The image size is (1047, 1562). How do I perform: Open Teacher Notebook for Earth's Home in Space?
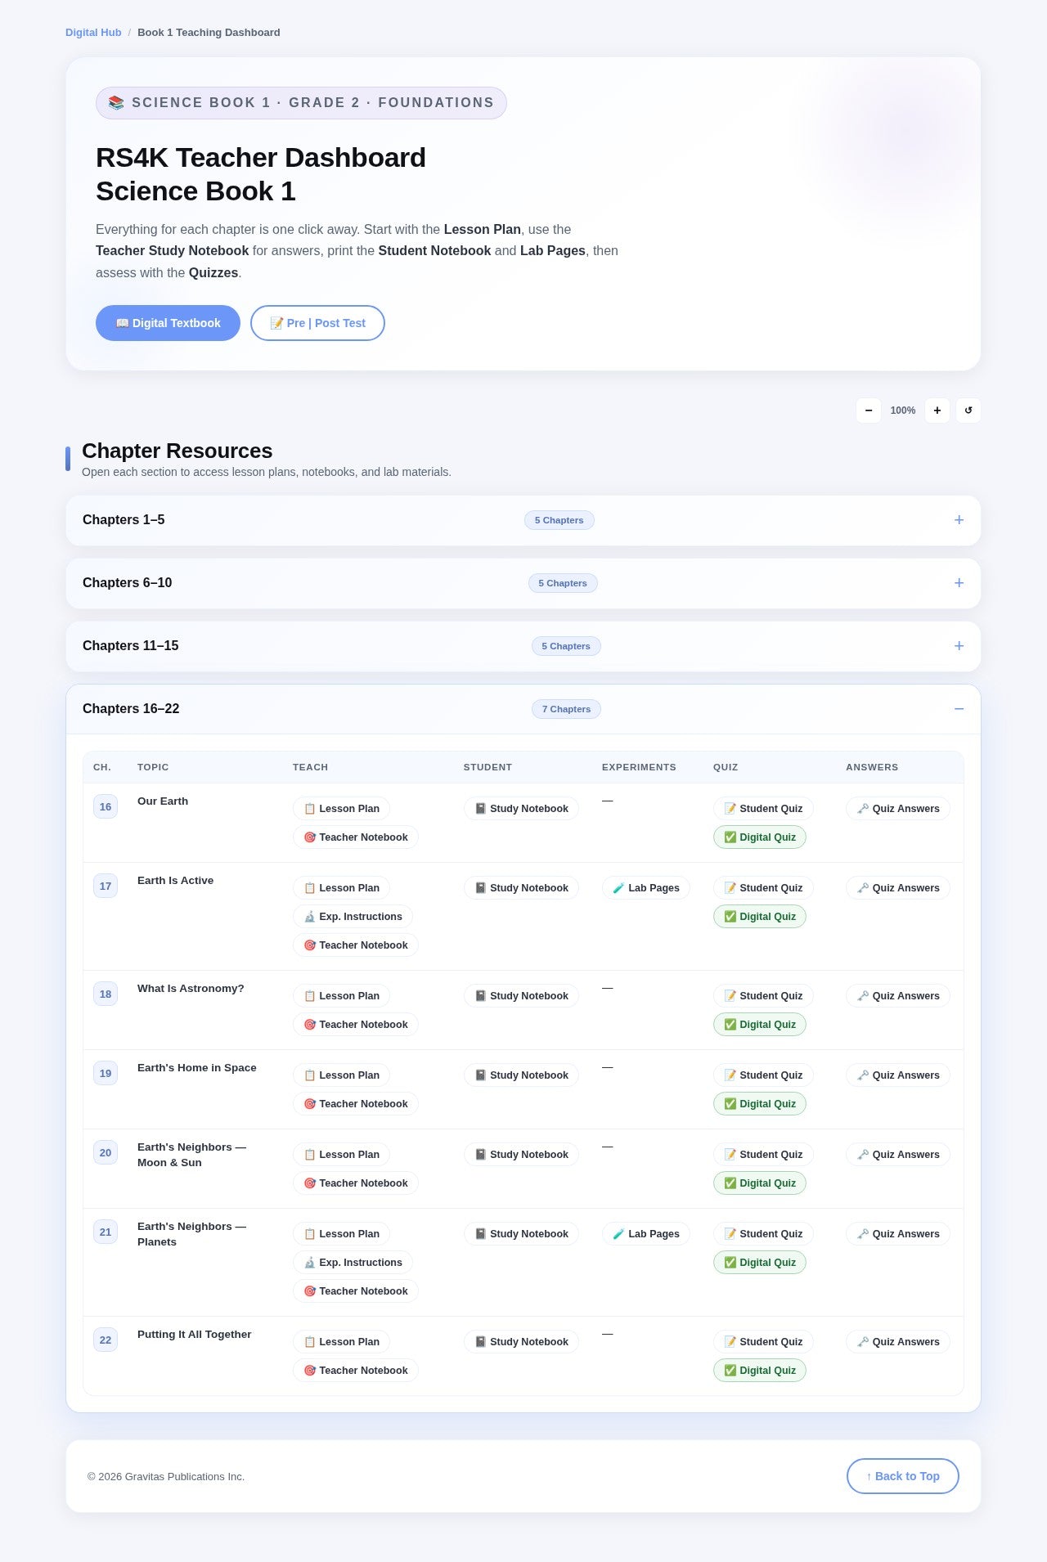click(x=356, y=1104)
